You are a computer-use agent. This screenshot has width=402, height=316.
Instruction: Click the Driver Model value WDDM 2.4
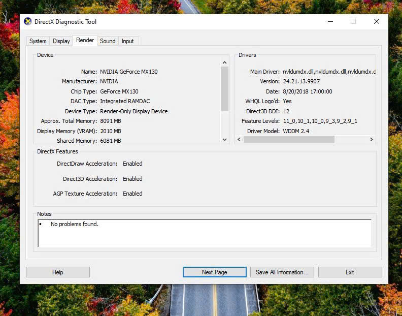(x=296, y=131)
